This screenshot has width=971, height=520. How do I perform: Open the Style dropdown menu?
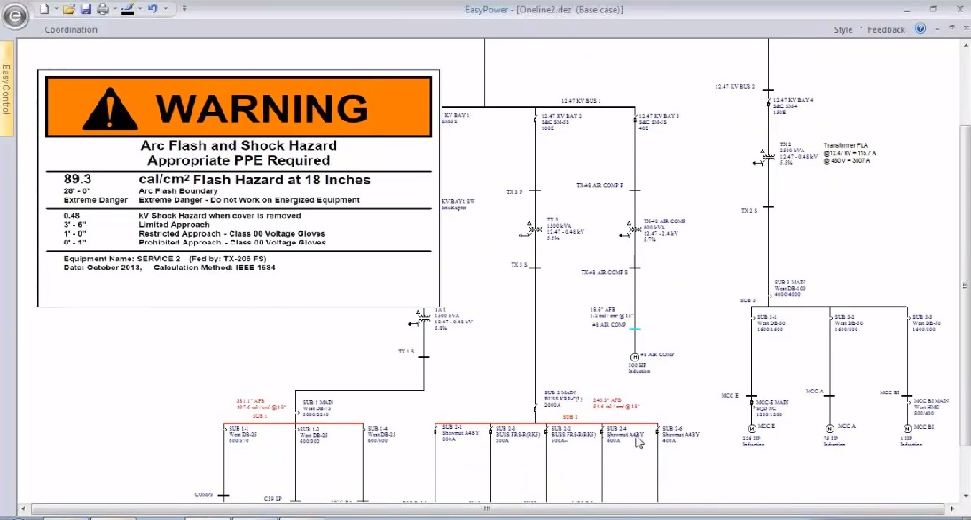(x=847, y=29)
